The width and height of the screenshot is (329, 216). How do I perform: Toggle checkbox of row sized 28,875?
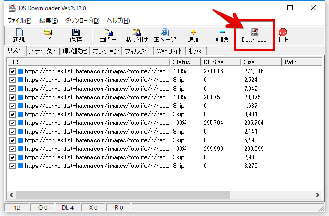point(13,97)
